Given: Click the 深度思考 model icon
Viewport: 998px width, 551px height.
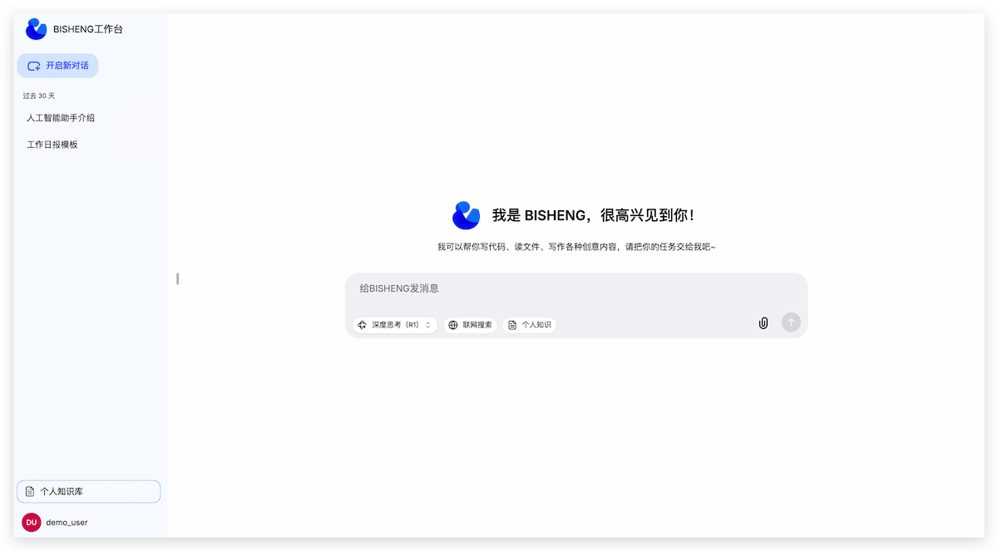Looking at the screenshot, I should [363, 325].
